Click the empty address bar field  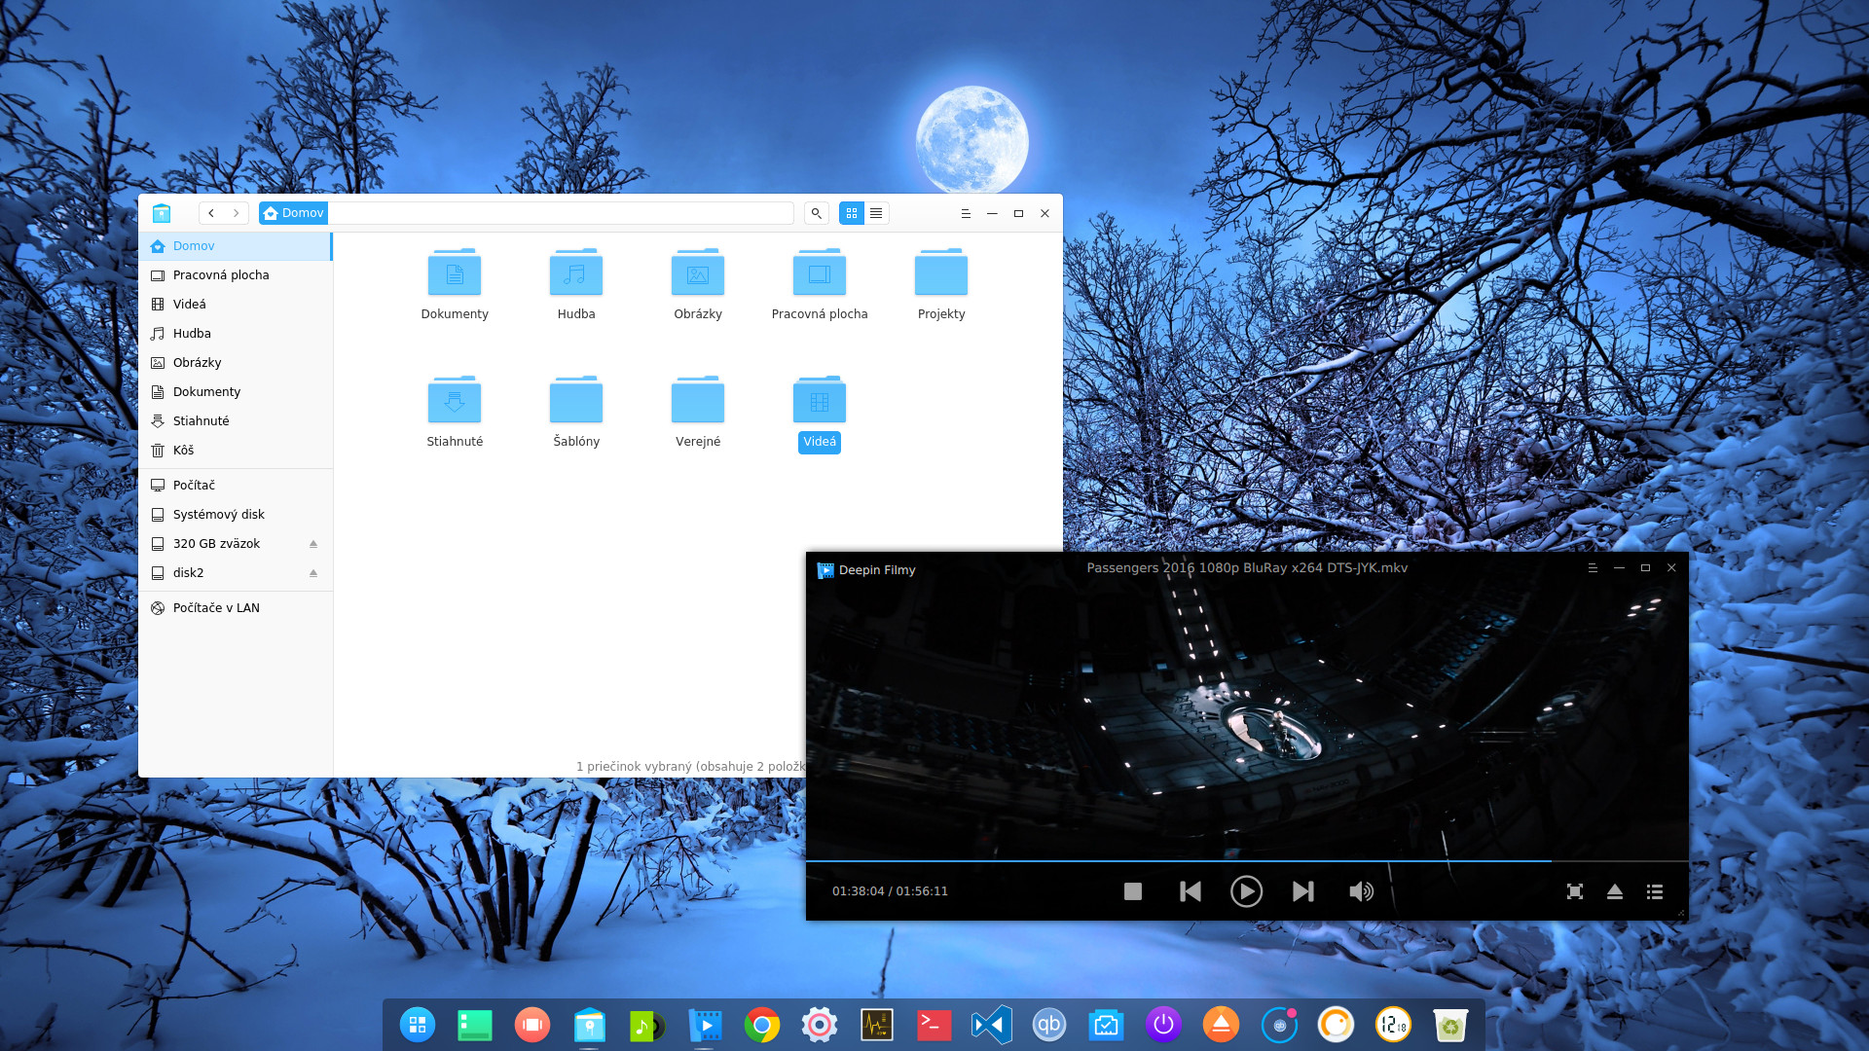click(560, 213)
